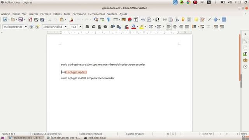Toggle Strikethrough formatting
249x140 pixels.
pos(105,27)
